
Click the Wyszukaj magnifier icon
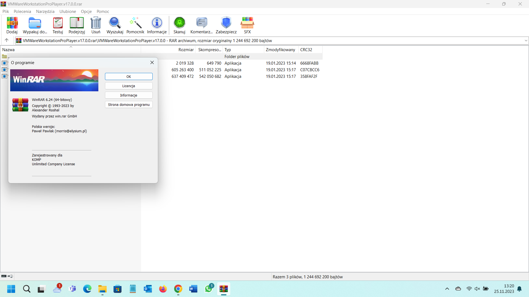tap(115, 25)
